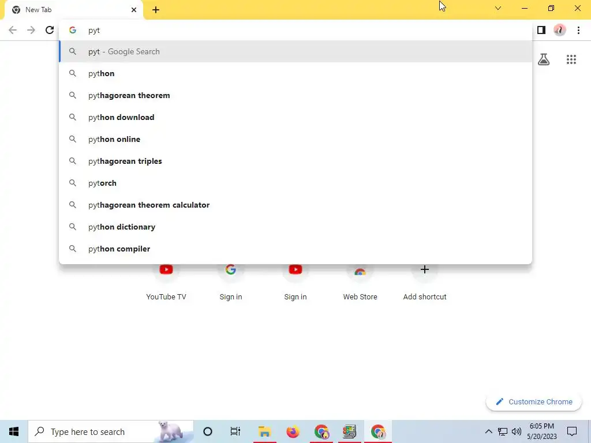Open the first Chrome taskbar icon

[x=321, y=431]
